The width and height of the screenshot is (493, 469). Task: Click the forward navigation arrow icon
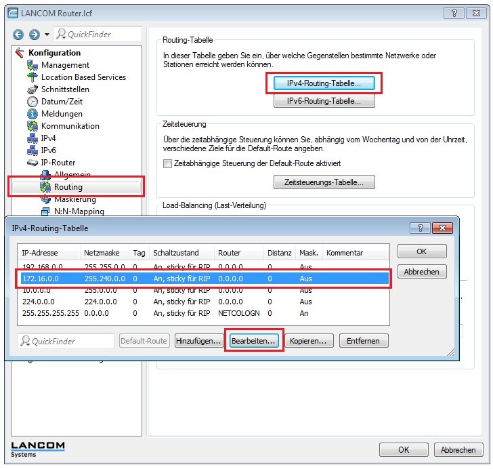[32, 35]
